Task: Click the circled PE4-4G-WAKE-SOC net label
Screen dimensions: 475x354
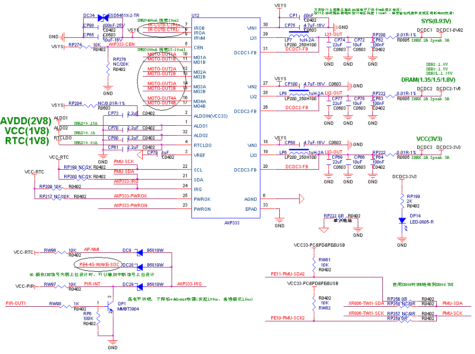Action: point(99,264)
